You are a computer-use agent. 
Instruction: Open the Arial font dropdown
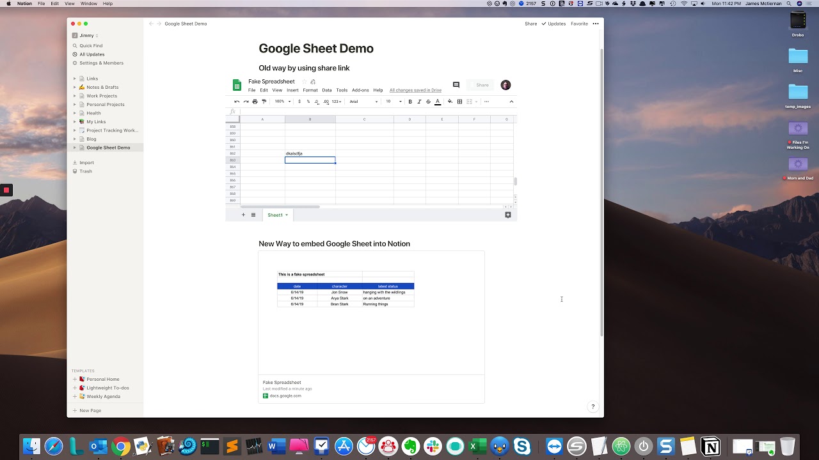click(x=364, y=102)
